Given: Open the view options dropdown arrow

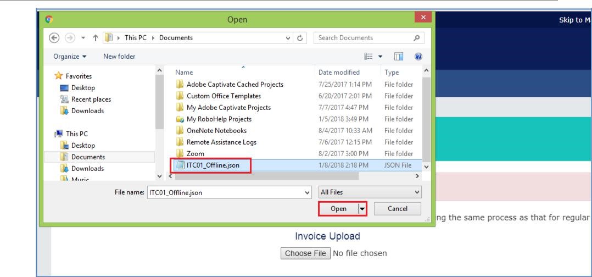Looking at the screenshot, I should click(x=380, y=57).
